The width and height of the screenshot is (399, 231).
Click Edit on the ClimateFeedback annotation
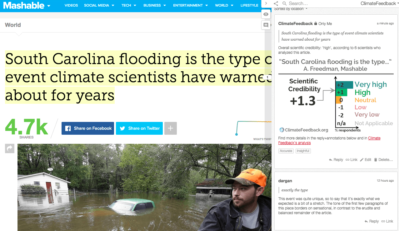(x=366, y=160)
